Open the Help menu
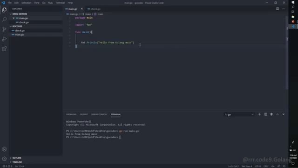The height and width of the screenshot is (168, 298). click(70, 3)
